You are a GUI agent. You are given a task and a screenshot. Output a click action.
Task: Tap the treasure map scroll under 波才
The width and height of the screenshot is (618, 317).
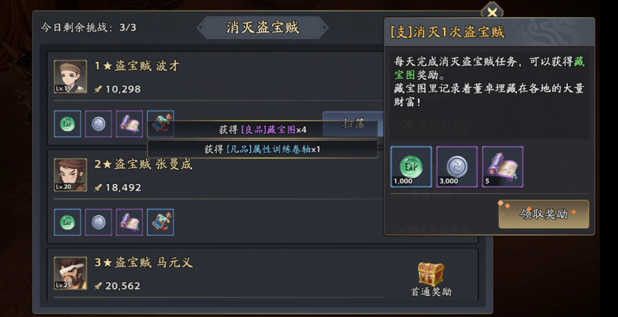coord(129,124)
